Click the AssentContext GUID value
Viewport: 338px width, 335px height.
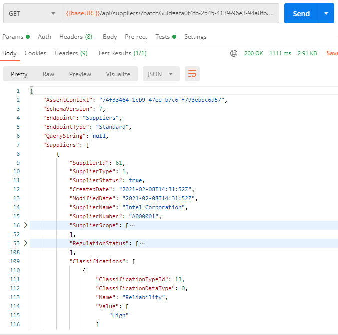tap(162, 100)
